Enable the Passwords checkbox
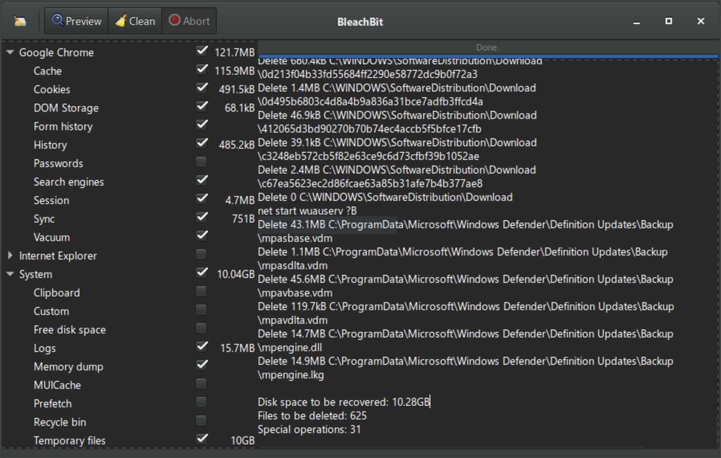Viewport: 721px width, 458px height. click(x=201, y=162)
